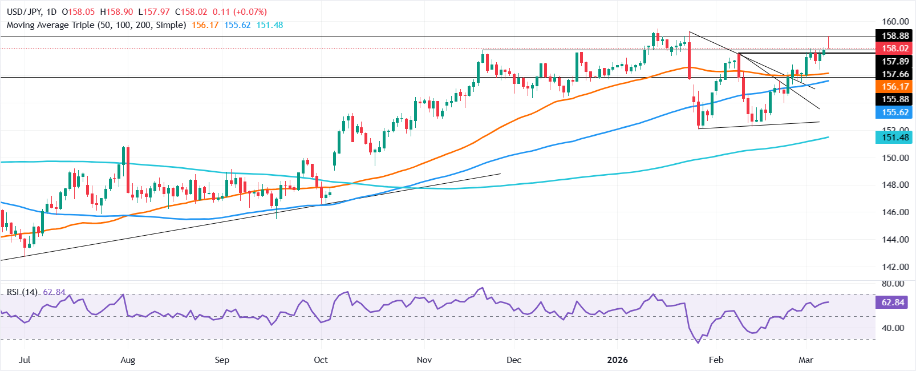Click the red 158.02 current price tag
The height and width of the screenshot is (371, 916).
click(x=895, y=49)
